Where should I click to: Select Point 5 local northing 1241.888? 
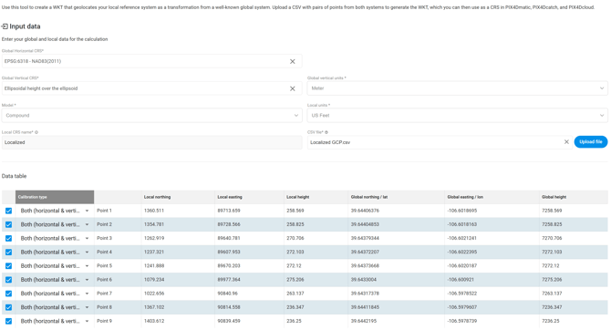coord(154,266)
